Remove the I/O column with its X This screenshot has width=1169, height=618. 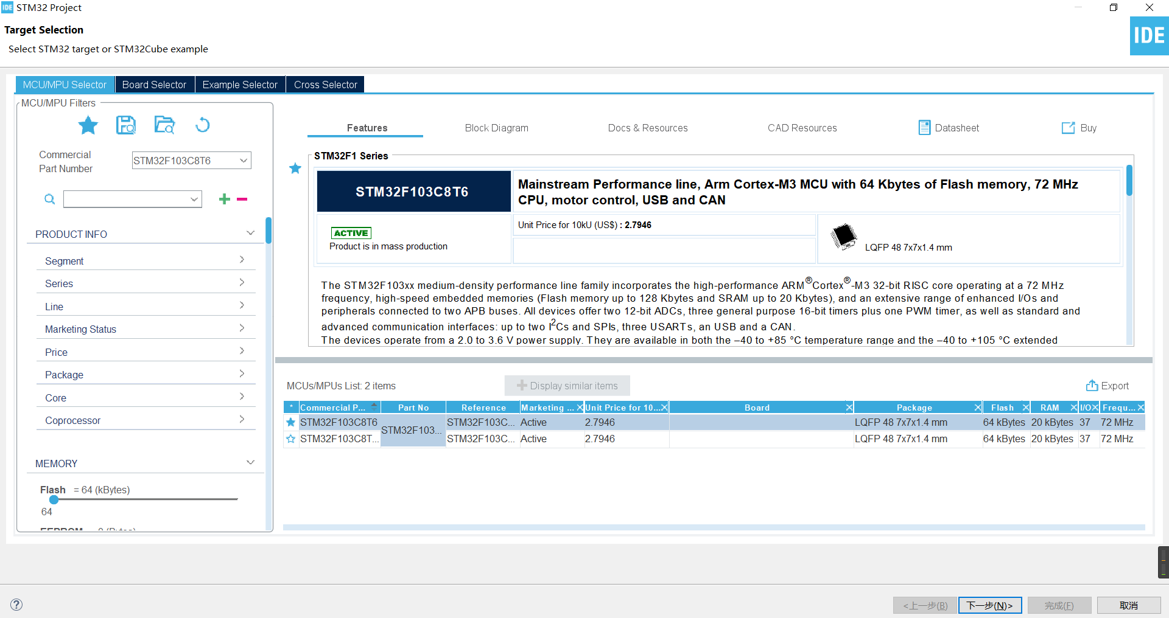click(1095, 408)
